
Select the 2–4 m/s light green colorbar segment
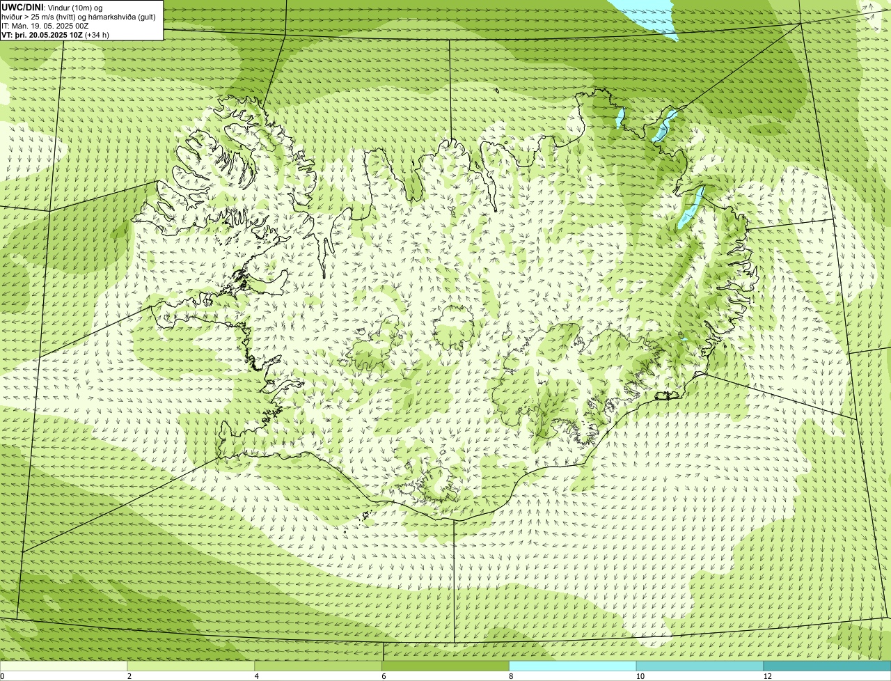(x=191, y=666)
